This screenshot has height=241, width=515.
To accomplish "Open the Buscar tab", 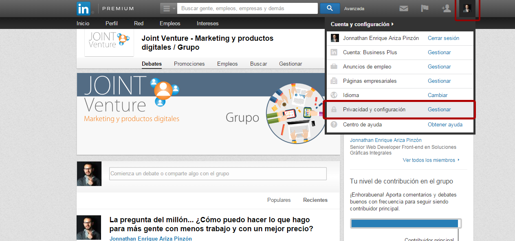I will pyautogui.click(x=259, y=64).
